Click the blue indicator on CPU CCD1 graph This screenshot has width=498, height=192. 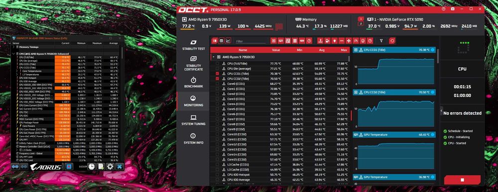[x=432, y=50]
